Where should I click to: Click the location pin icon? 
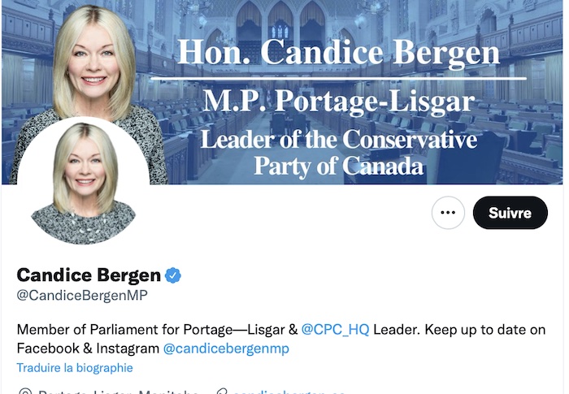24,392
